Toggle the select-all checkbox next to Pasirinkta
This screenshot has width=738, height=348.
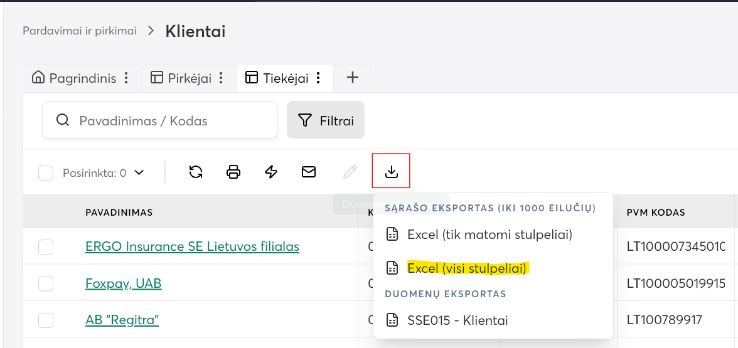pyautogui.click(x=46, y=173)
